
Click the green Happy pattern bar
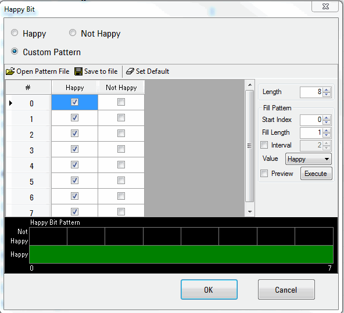[x=181, y=254]
